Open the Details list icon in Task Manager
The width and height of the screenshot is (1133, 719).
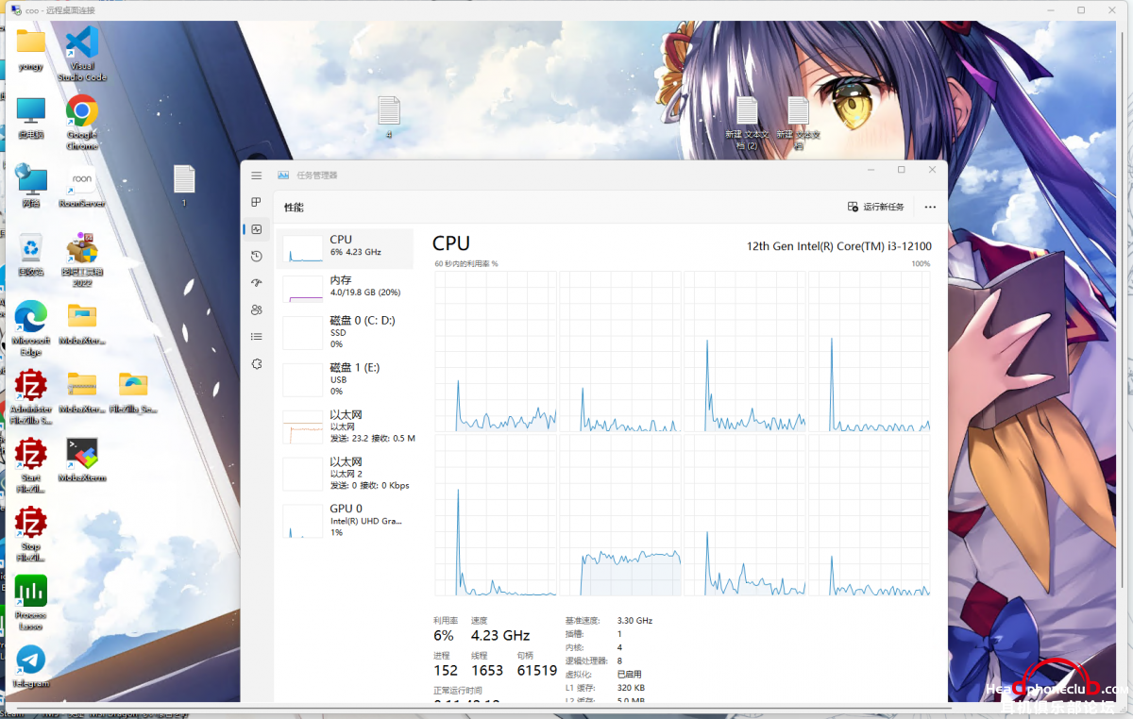pyautogui.click(x=256, y=337)
